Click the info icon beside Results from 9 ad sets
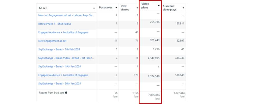Screen dimensions: 270x104 click(66, 93)
